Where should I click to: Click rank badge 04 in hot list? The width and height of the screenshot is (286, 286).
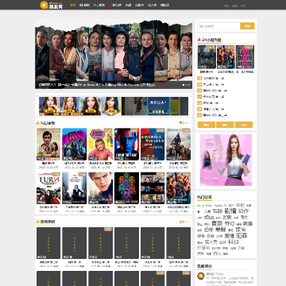(199, 78)
